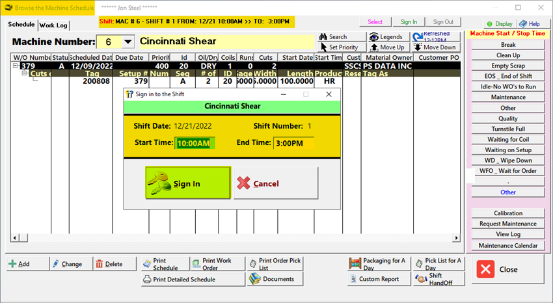Screen dimensions: 553x303
Task: Click the Customer PO column header
Action: point(437,57)
